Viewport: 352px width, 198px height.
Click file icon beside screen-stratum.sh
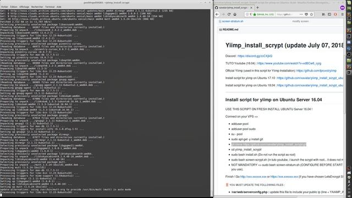(220, 21)
